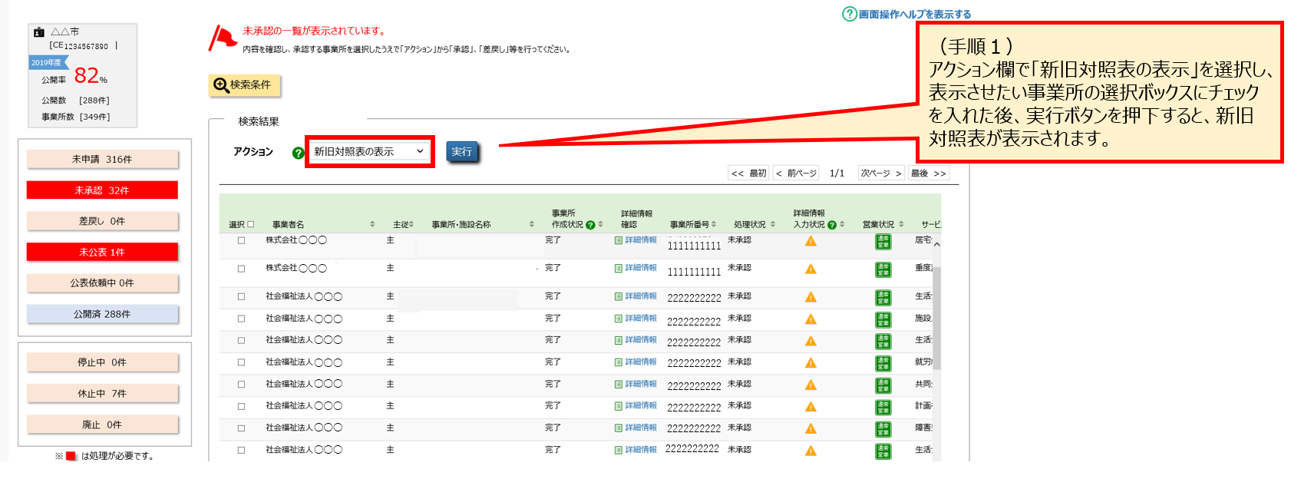The height and width of the screenshot is (499, 1291).
Task: Sort by 処理状況 column arrows
Action: 773,224
